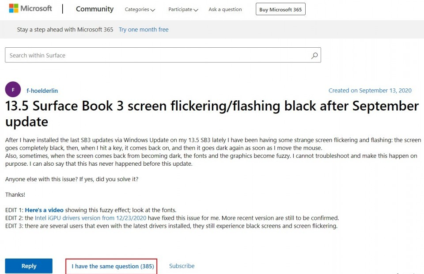The width and height of the screenshot is (424, 274).
Task: Open the Here's a video link
Action: 44,210
